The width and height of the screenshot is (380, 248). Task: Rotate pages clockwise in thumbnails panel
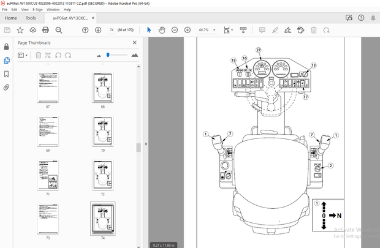(x=68, y=55)
